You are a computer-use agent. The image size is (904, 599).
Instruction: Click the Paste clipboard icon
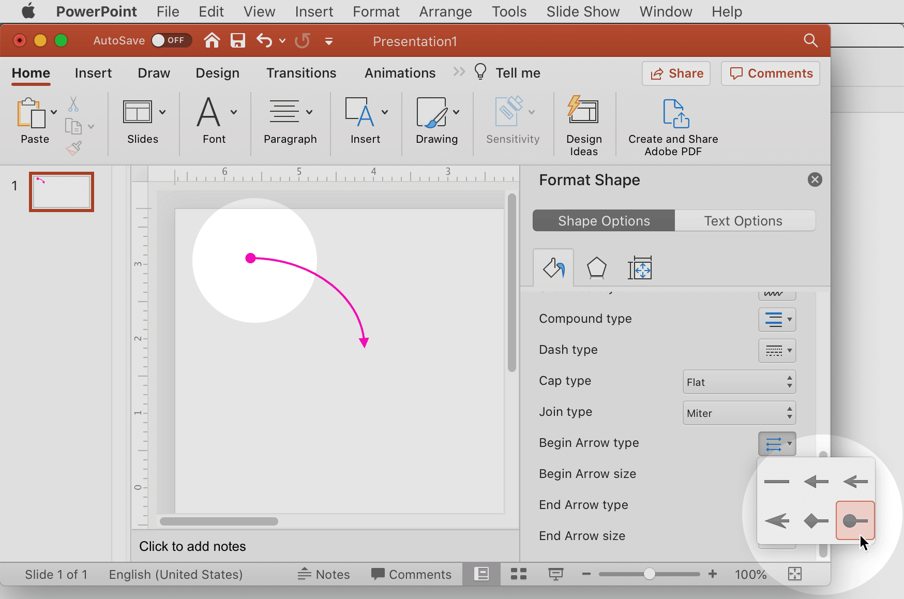point(31,113)
